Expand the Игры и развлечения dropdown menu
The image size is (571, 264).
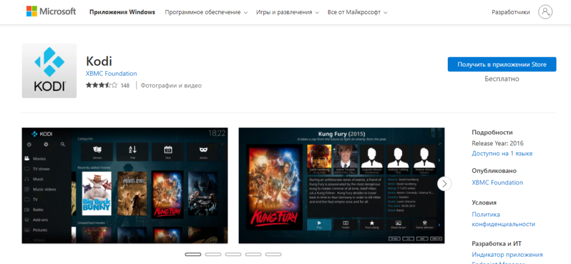[x=288, y=12]
